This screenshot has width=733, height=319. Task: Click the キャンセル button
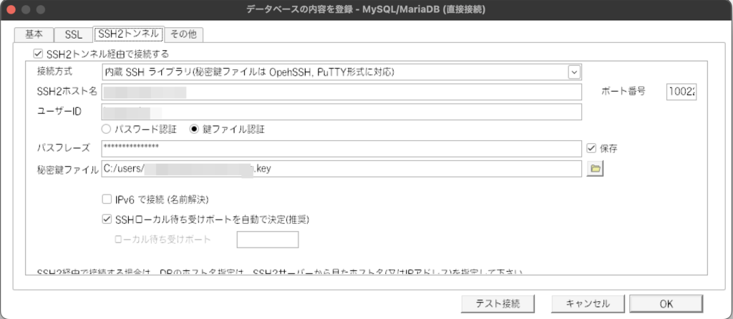point(587,303)
